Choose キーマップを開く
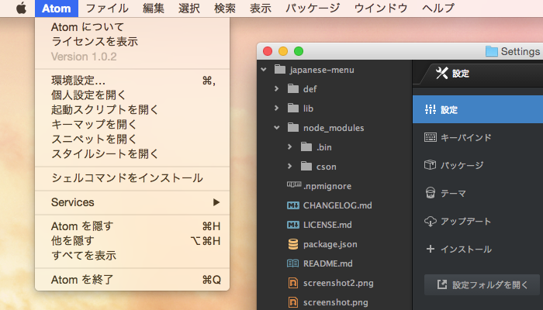 [133, 124]
